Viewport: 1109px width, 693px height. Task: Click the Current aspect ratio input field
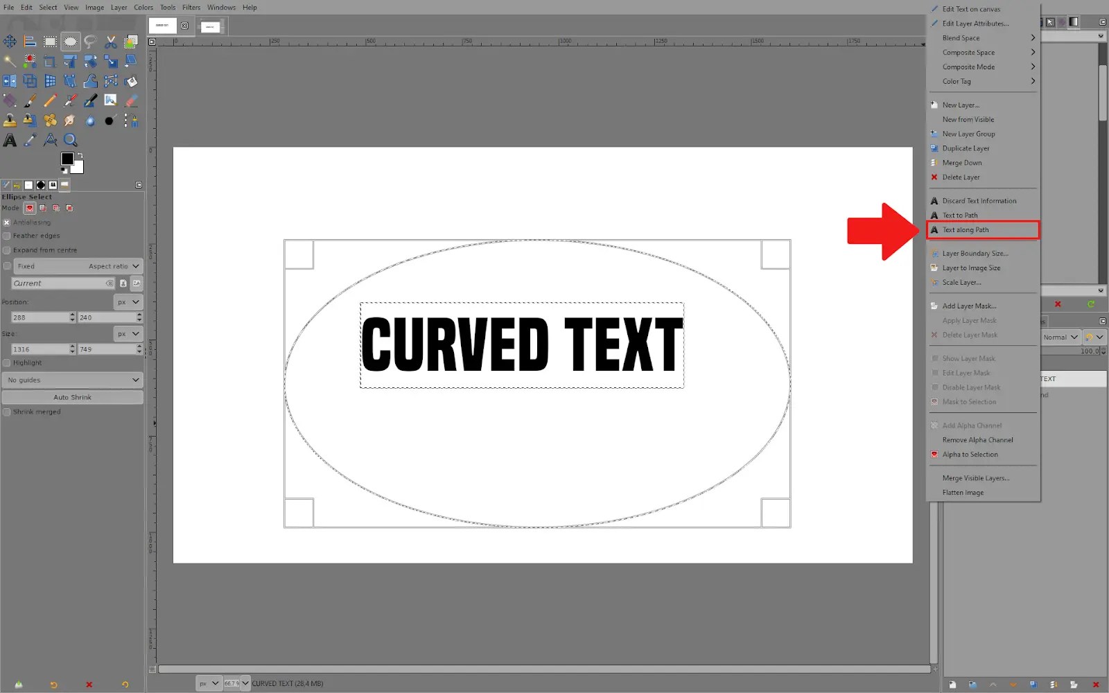point(59,283)
